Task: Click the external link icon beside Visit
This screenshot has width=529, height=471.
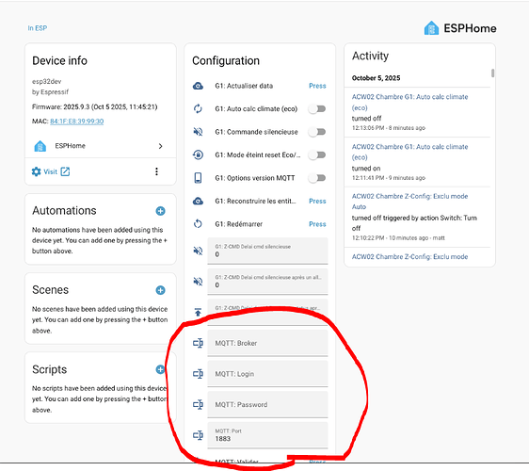Action: pos(65,171)
